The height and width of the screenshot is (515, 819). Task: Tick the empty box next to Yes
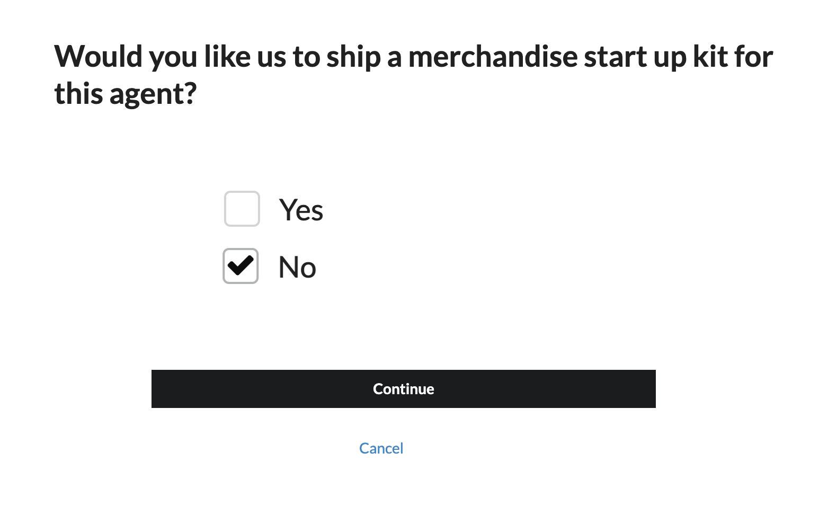click(x=242, y=209)
